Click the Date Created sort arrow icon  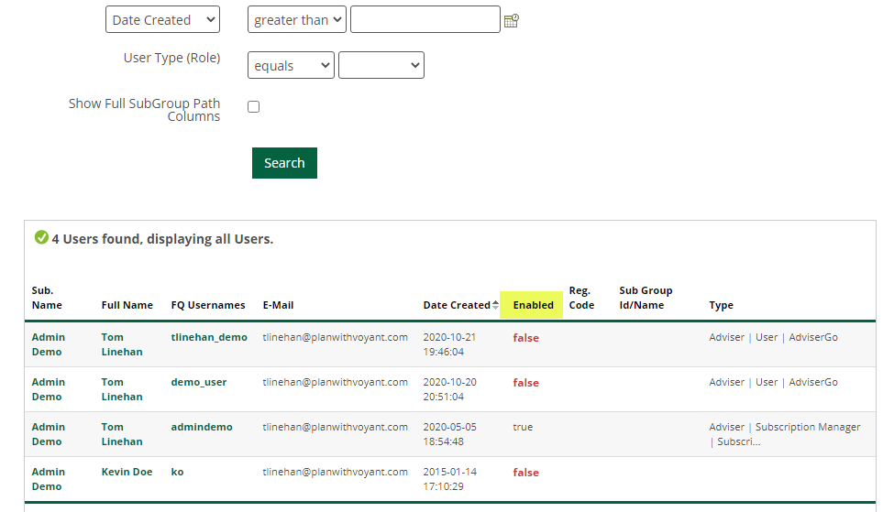496,305
